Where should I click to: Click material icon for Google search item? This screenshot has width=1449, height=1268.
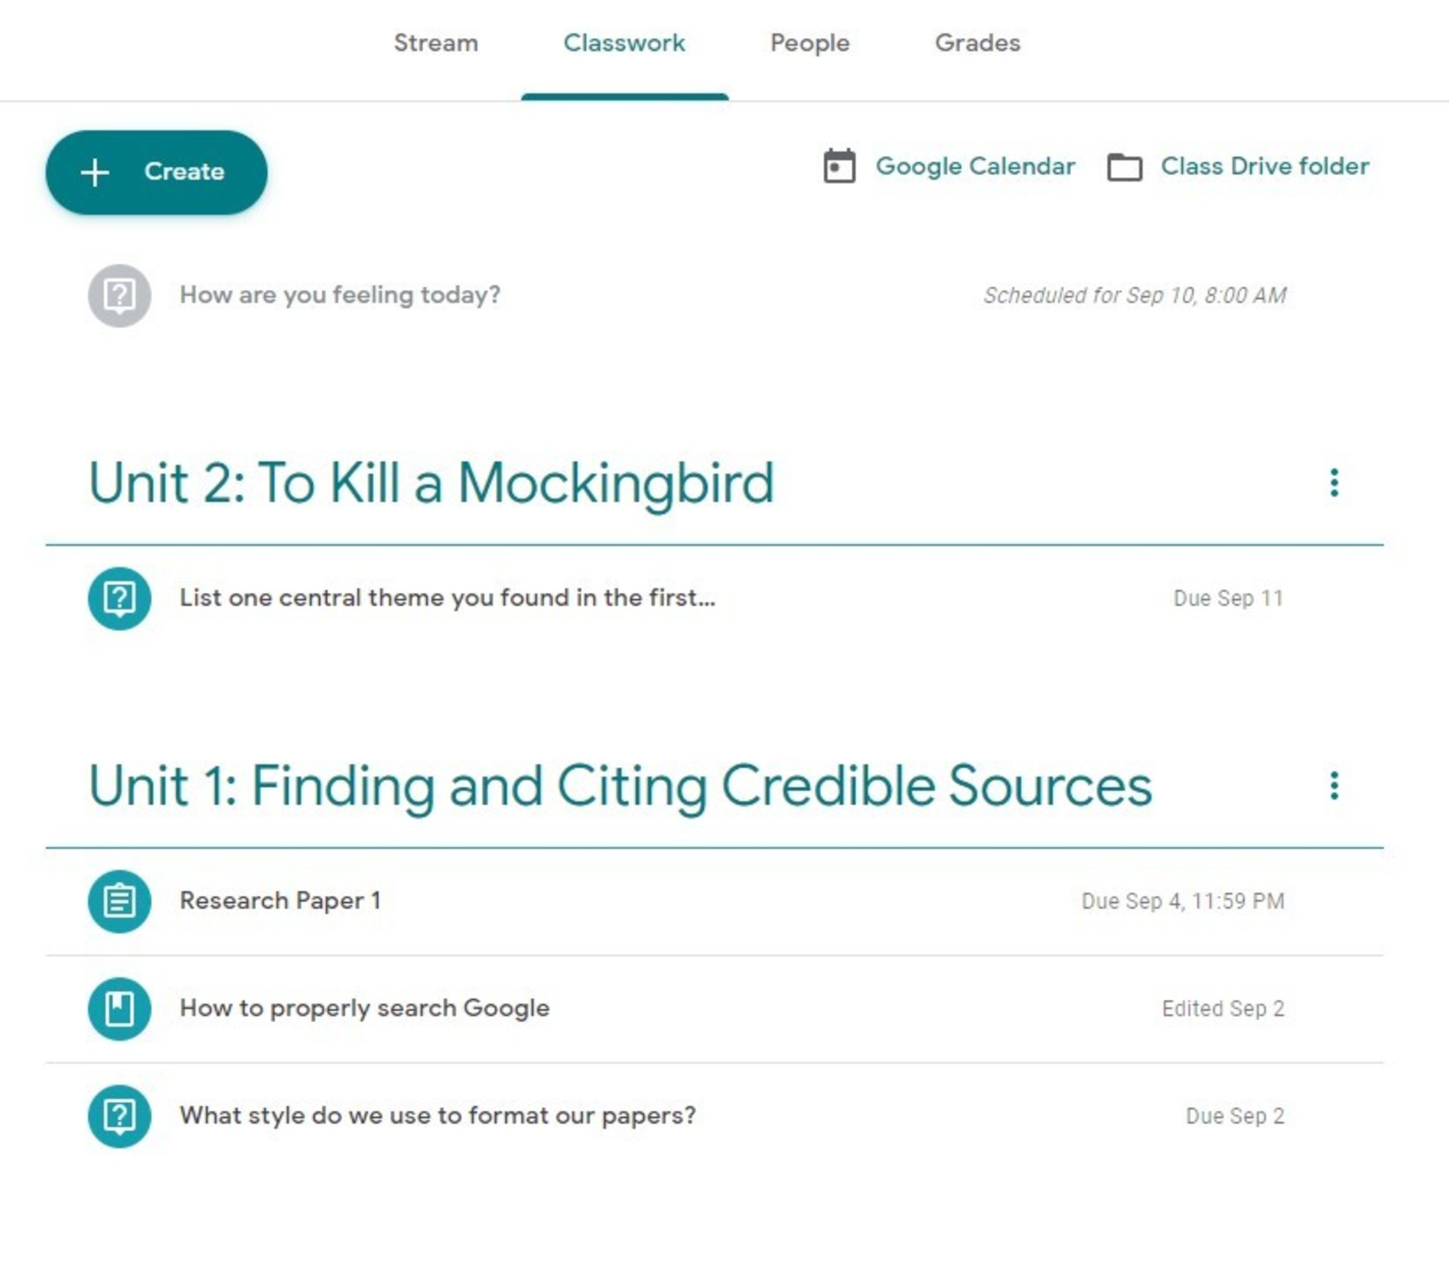pos(119,1009)
